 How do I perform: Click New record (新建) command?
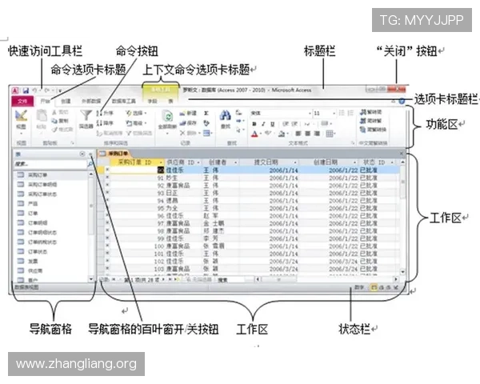coord(188,114)
